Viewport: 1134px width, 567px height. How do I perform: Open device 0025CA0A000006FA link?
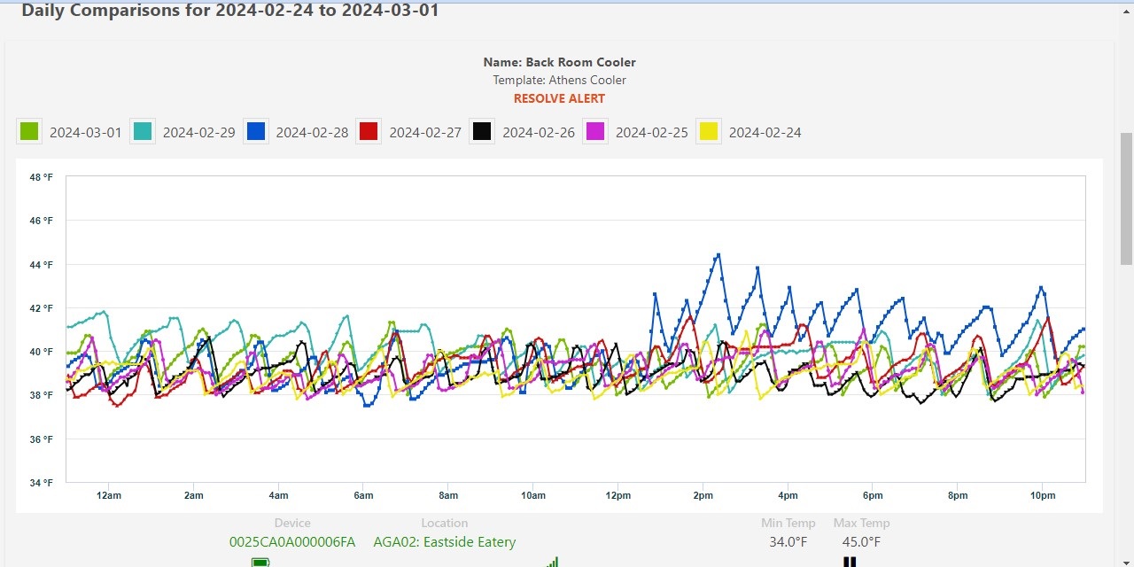(x=292, y=541)
